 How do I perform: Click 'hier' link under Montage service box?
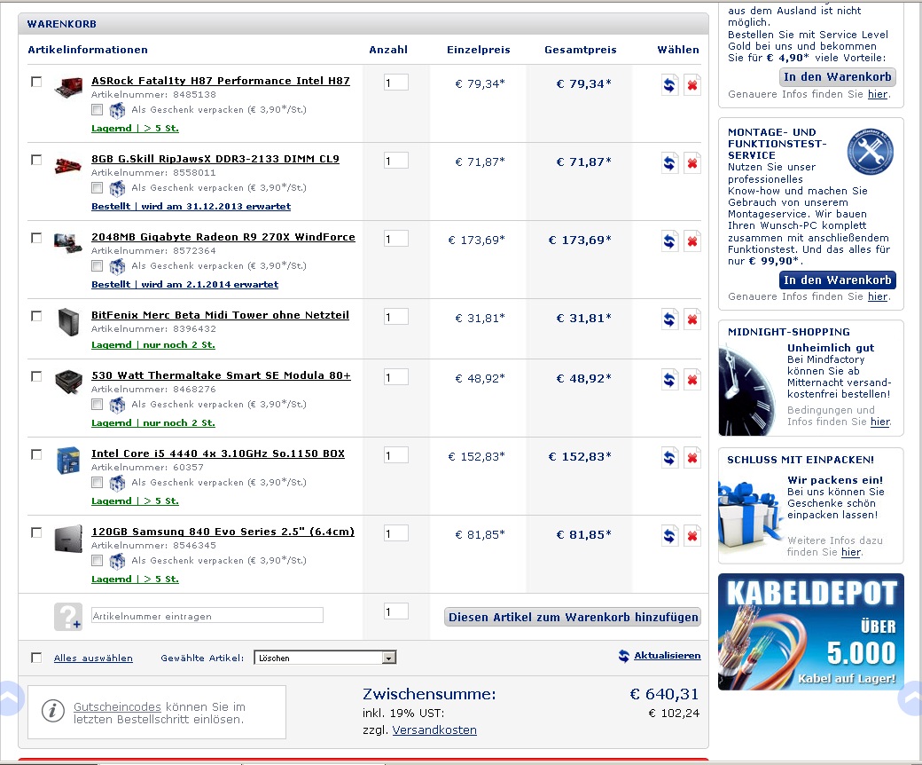click(878, 296)
